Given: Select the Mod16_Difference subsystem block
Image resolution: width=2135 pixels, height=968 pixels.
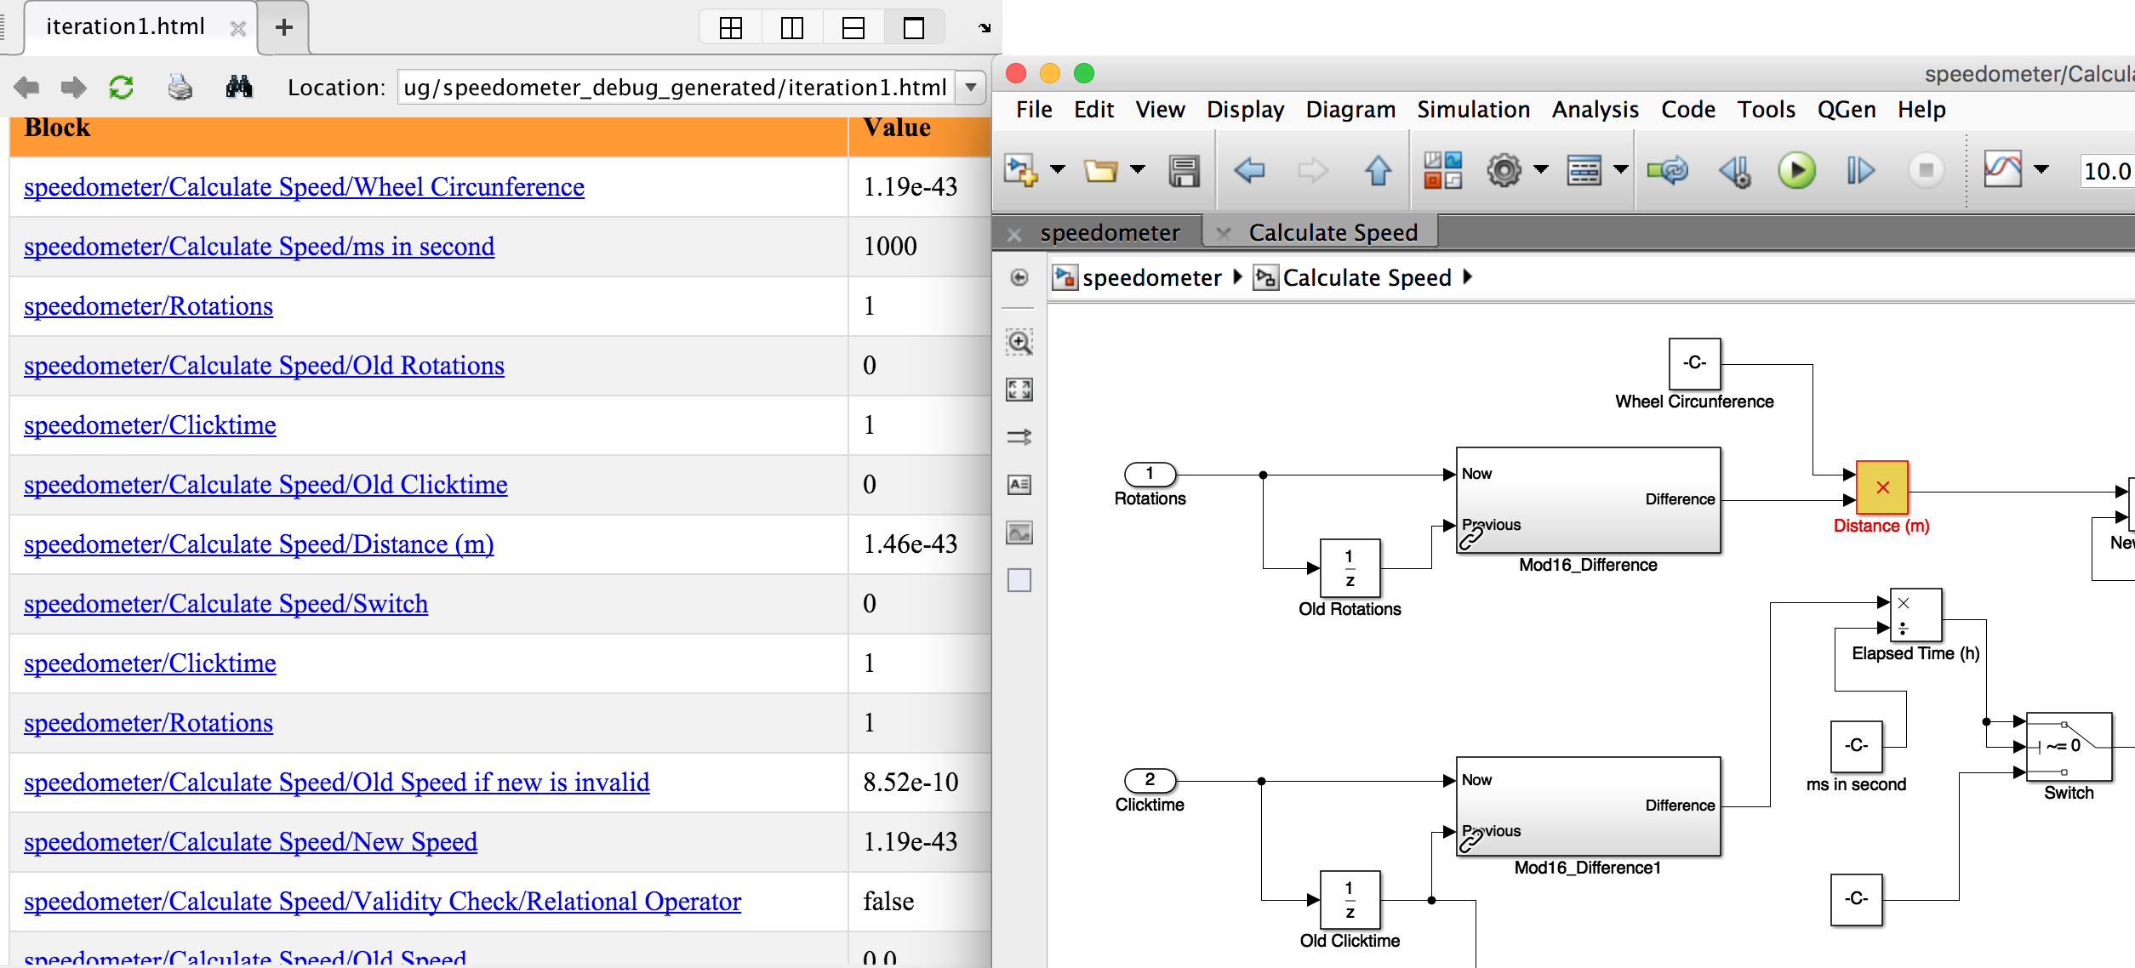Looking at the screenshot, I should [1588, 500].
